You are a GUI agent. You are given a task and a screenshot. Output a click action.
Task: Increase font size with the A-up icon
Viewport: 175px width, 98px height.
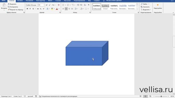(x=47, y=5)
